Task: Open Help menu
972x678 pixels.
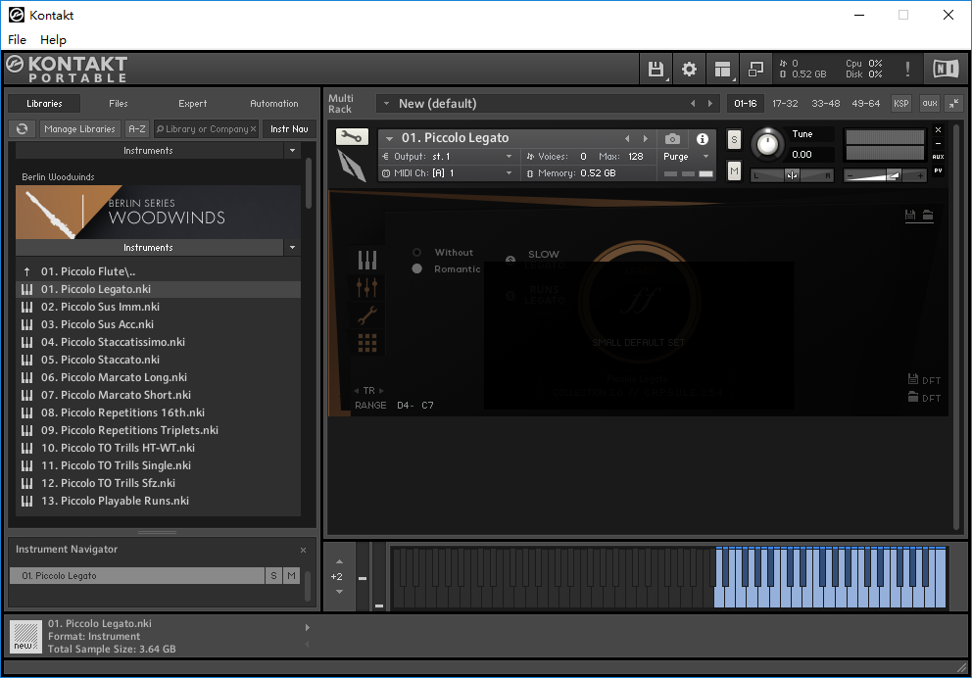Action: pyautogui.click(x=53, y=39)
